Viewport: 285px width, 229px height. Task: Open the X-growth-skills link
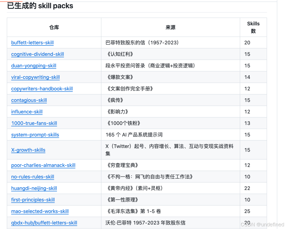(x=28, y=150)
